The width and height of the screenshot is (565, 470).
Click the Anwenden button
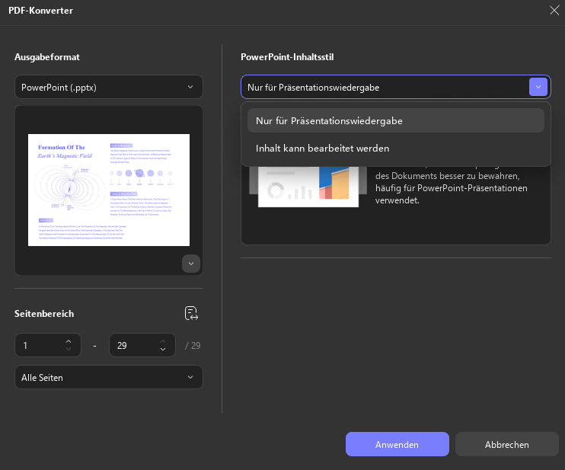(x=397, y=444)
